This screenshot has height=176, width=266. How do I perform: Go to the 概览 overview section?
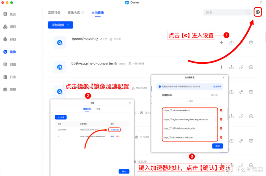pyautogui.click(x=10, y=14)
